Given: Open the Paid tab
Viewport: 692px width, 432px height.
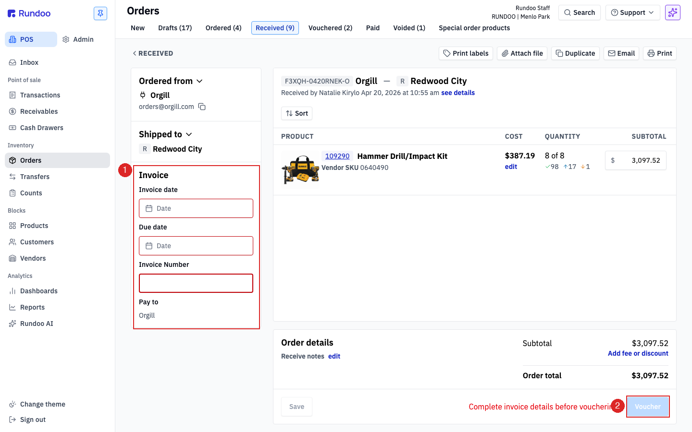Looking at the screenshot, I should (373, 28).
